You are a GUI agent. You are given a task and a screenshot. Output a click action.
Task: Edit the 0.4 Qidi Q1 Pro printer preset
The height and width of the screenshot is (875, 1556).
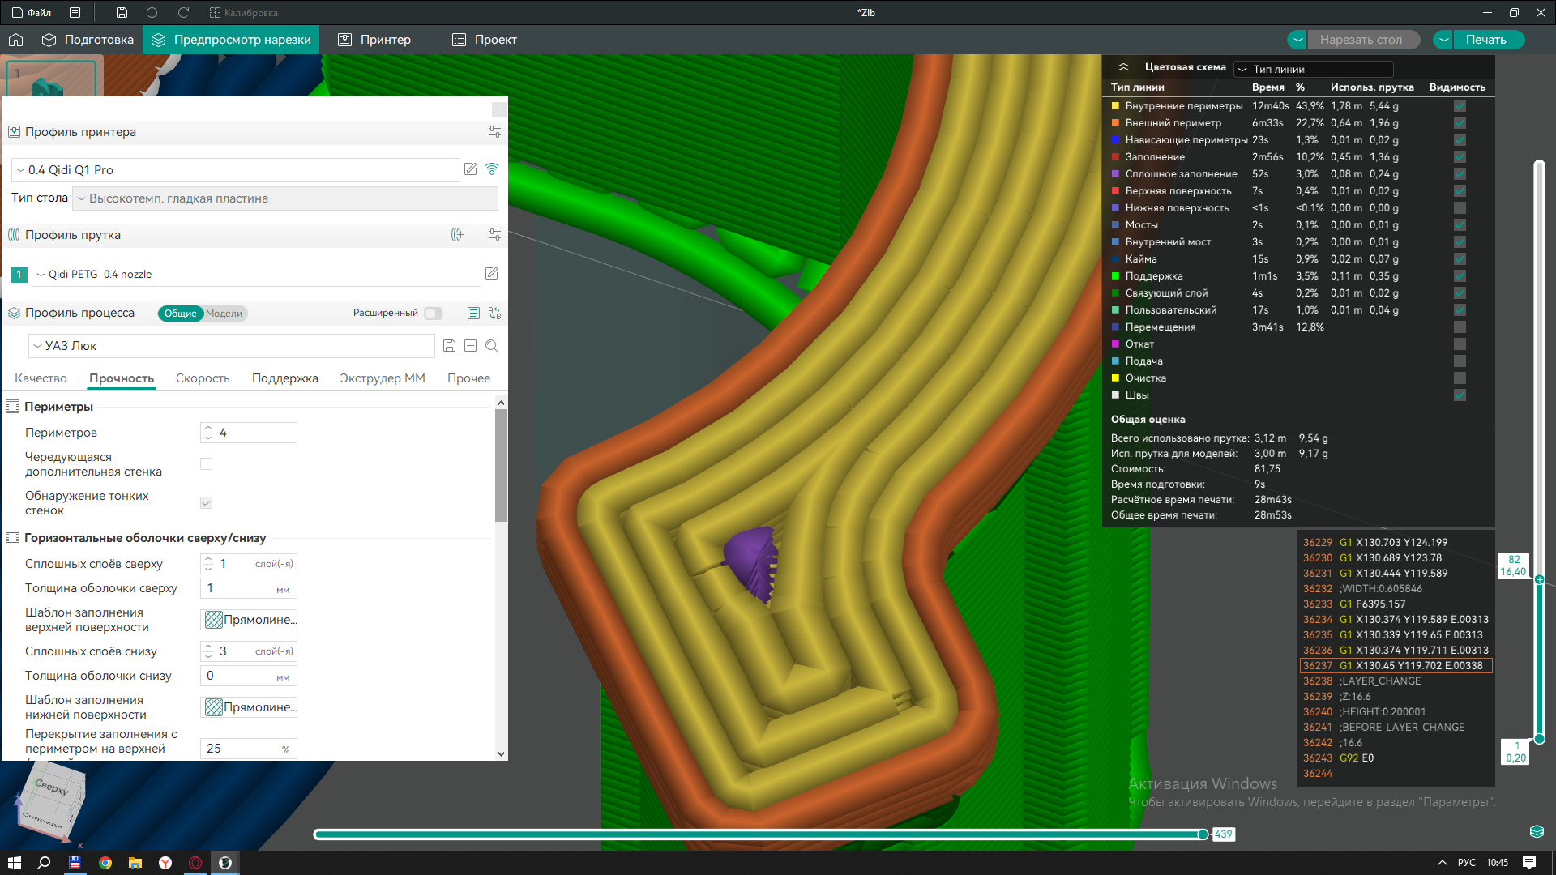[x=470, y=169]
